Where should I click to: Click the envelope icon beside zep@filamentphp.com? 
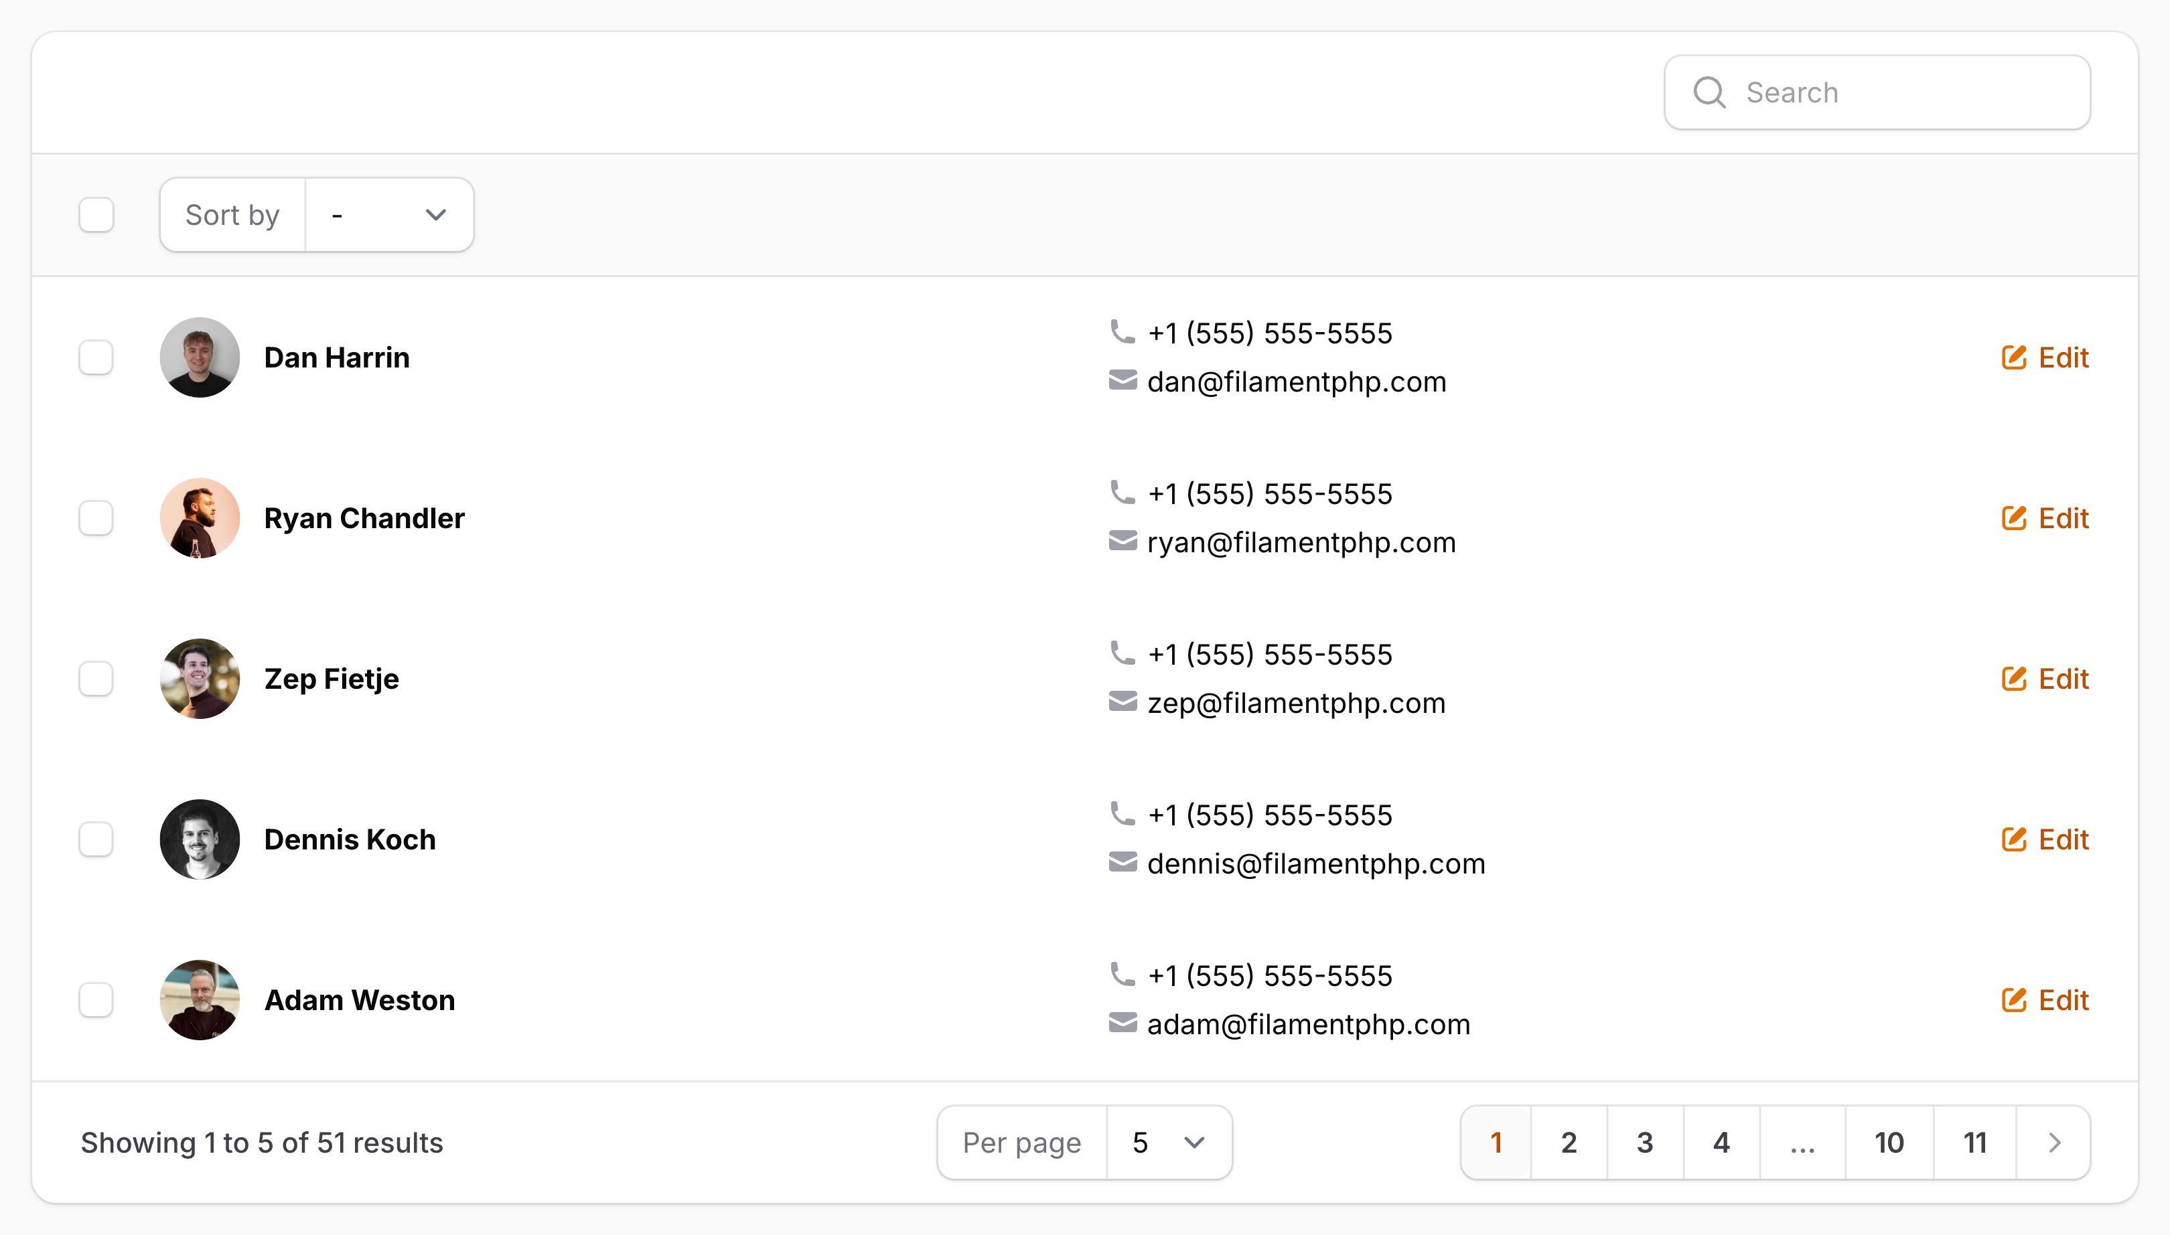[x=1122, y=702]
